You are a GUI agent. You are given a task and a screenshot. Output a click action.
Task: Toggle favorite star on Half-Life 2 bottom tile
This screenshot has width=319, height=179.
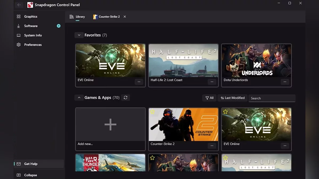225,158
